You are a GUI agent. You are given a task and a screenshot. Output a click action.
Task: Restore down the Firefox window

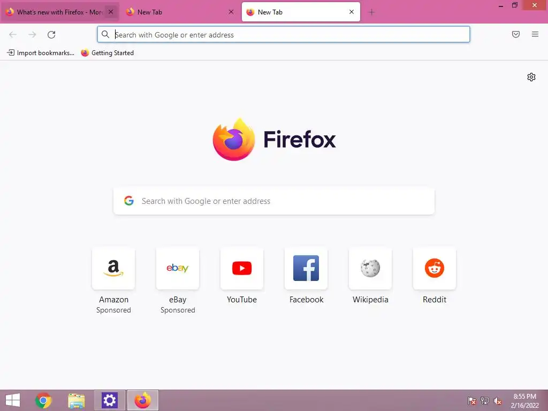(x=514, y=5)
